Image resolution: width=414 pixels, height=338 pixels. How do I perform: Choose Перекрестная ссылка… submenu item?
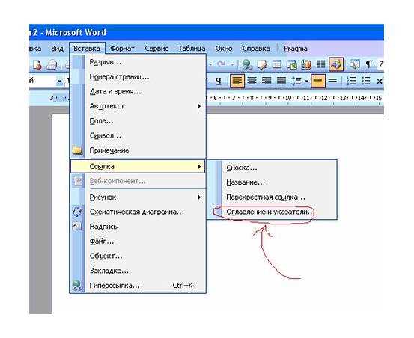click(272, 197)
